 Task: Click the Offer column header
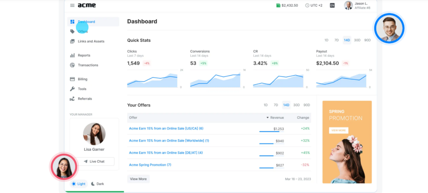click(x=133, y=118)
